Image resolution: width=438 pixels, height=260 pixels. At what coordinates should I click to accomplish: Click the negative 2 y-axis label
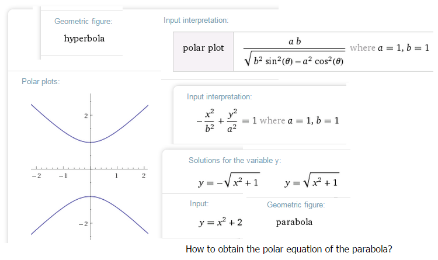(83, 224)
